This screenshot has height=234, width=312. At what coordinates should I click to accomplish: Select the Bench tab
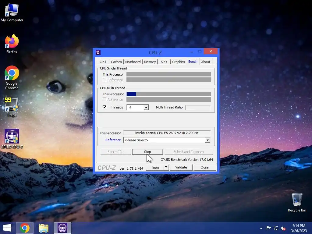click(193, 62)
